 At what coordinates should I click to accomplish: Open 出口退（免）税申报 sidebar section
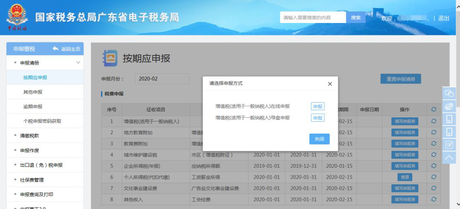click(x=45, y=165)
